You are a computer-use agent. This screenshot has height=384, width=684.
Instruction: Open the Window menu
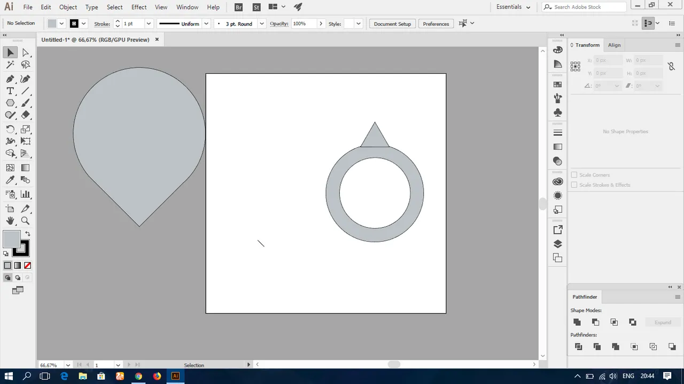click(187, 7)
